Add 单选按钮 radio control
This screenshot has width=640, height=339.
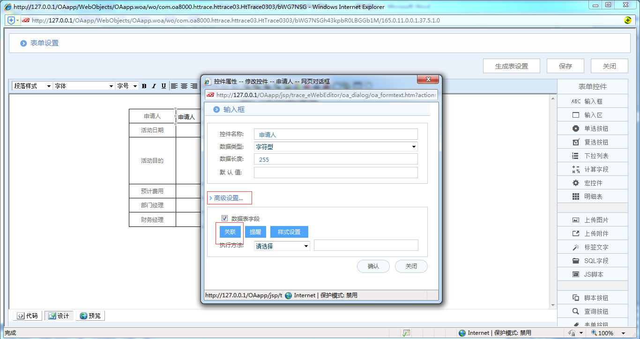tap(593, 128)
